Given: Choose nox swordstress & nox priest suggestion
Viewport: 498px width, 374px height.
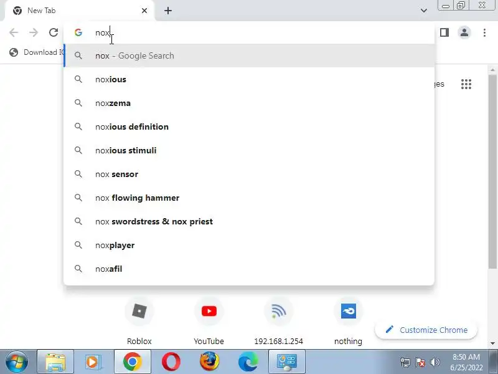Looking at the screenshot, I should [x=249, y=221].
